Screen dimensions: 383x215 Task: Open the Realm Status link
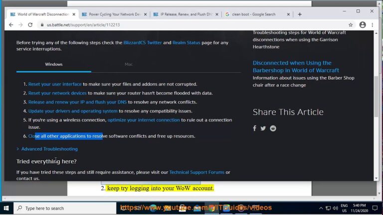187,43
